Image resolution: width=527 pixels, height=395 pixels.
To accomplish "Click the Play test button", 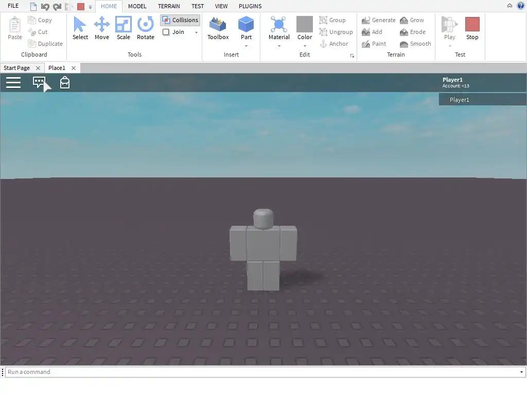I will click(x=449, y=28).
